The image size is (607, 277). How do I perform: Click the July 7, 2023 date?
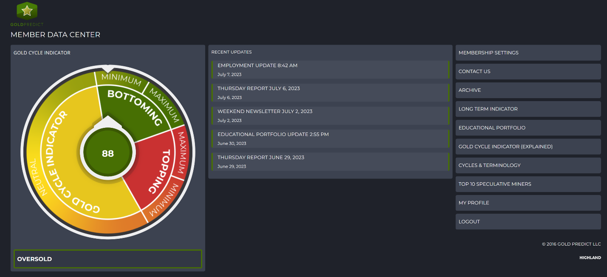point(229,74)
